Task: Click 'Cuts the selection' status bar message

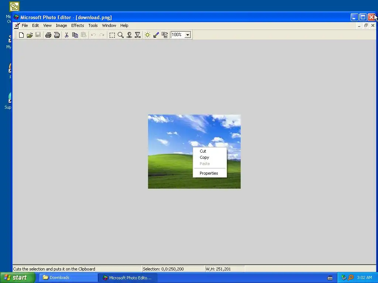Action: coord(54,269)
